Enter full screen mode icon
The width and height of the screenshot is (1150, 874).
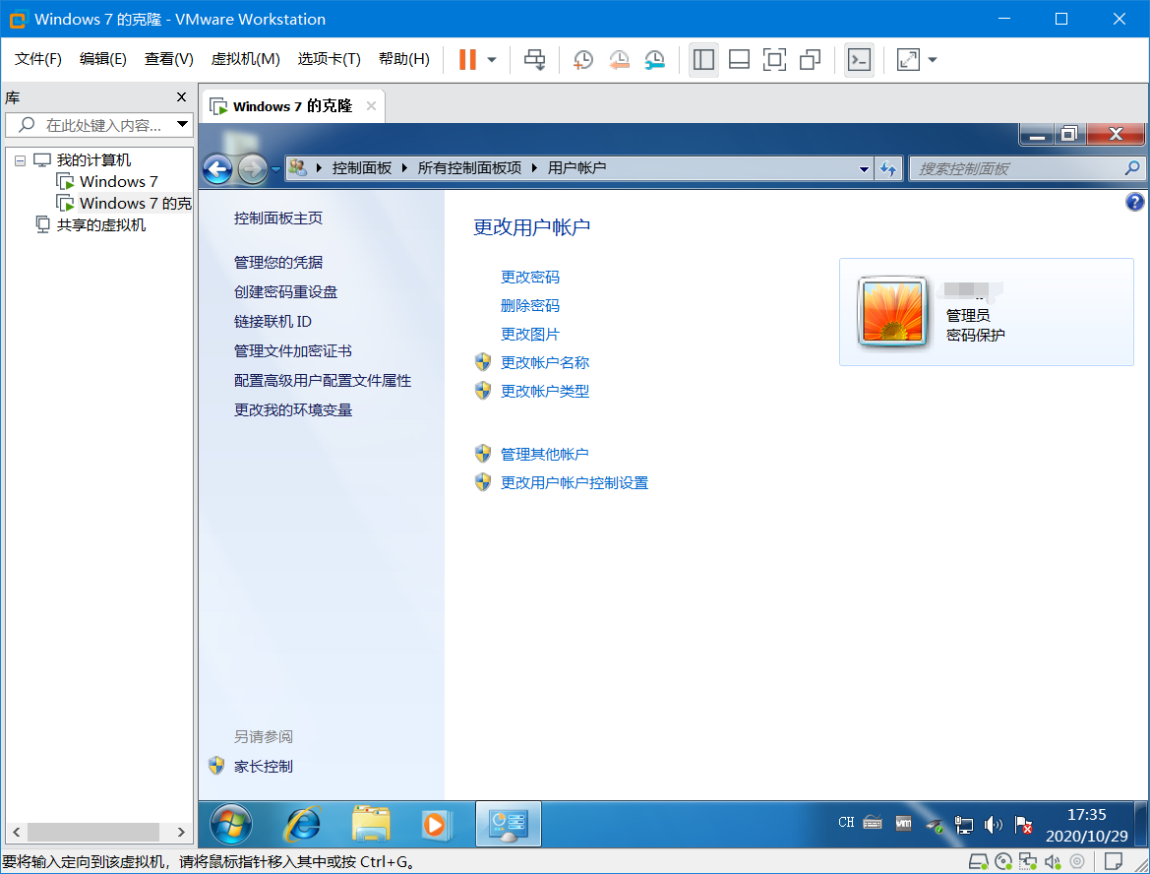[x=774, y=59]
